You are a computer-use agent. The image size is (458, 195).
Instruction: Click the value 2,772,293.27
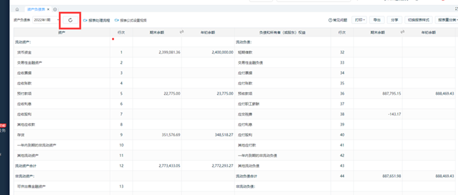223,166
